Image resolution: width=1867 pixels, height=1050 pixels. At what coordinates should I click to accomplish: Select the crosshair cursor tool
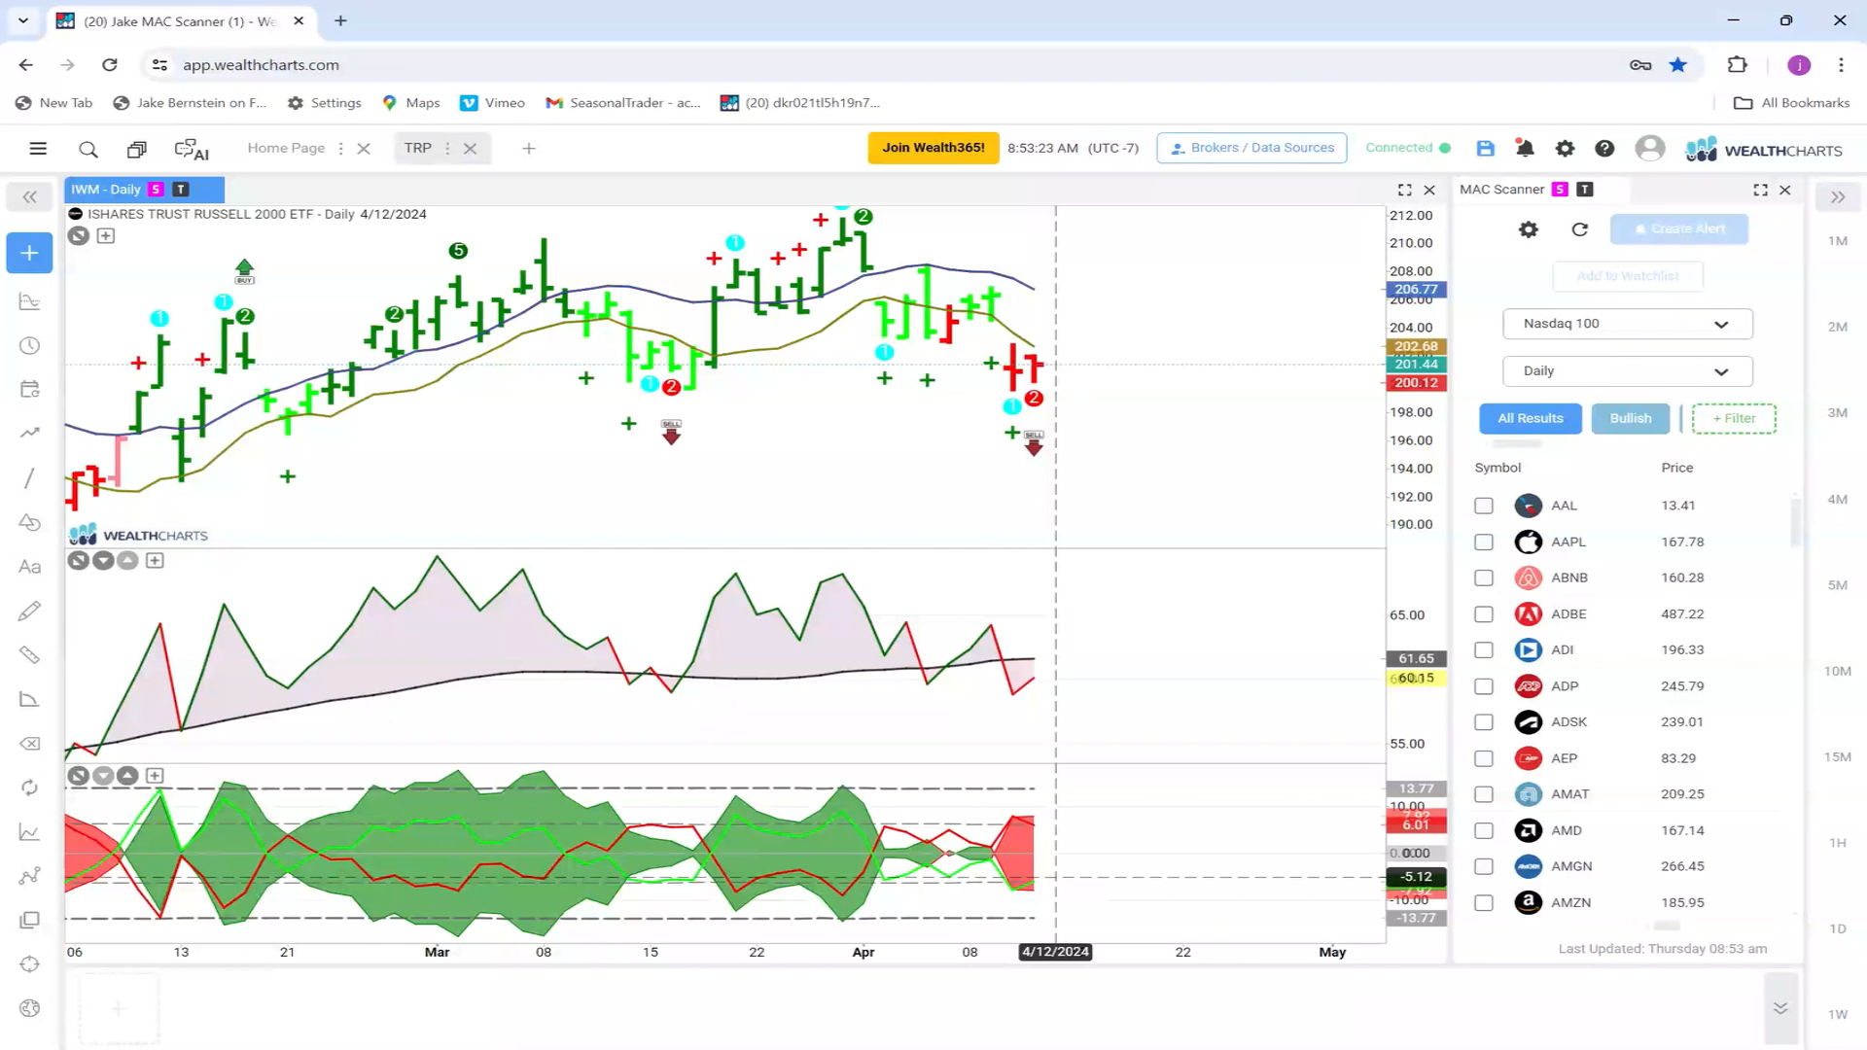tap(29, 964)
